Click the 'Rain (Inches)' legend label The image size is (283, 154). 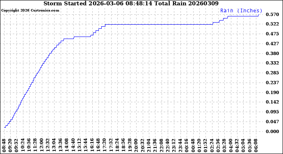241,11
